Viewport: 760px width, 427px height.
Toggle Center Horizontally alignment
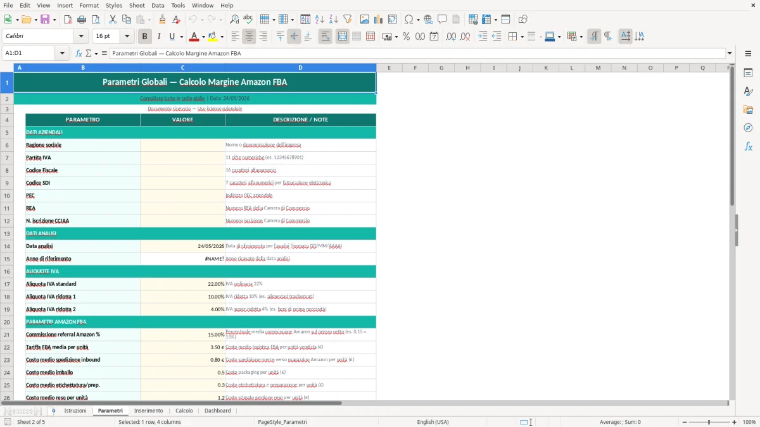(x=249, y=37)
